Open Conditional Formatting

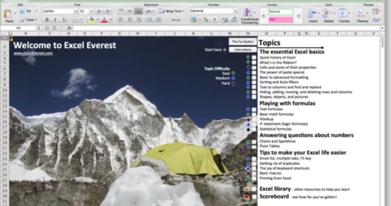click(249, 16)
